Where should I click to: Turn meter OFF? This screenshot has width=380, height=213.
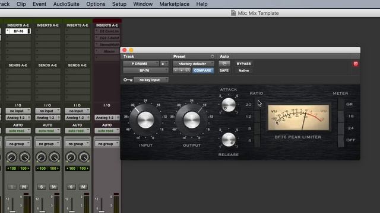pyautogui.click(x=341, y=141)
